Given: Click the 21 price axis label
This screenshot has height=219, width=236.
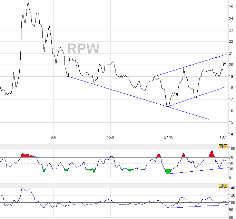Looking at the screenshot, I should pyautogui.click(x=231, y=53).
